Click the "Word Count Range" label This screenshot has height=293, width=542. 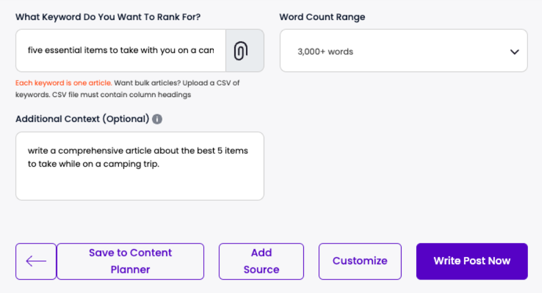click(322, 17)
